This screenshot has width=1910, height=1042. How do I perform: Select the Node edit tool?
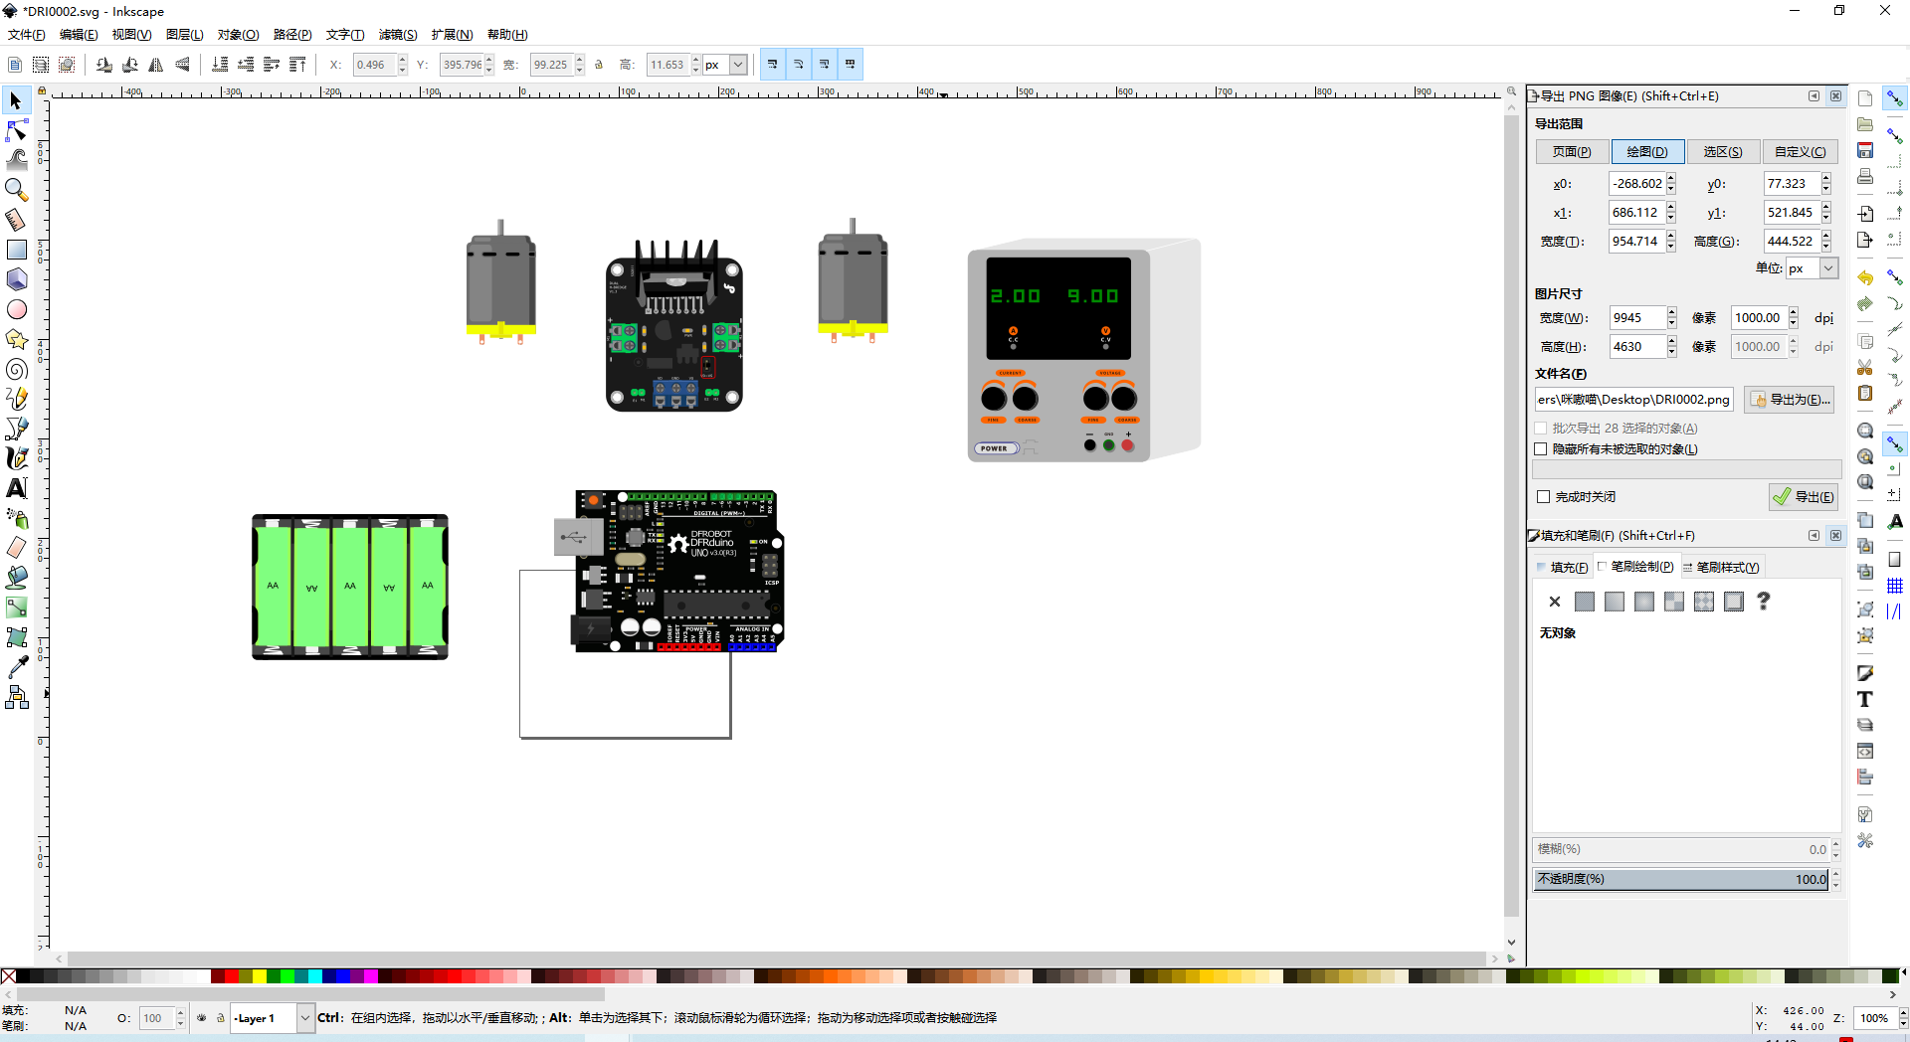pyautogui.click(x=16, y=130)
